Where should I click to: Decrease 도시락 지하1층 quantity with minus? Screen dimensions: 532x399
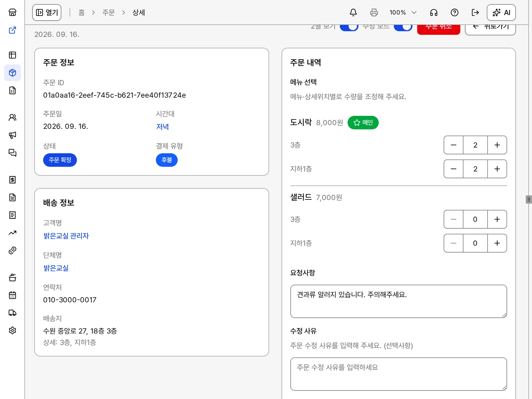point(454,169)
